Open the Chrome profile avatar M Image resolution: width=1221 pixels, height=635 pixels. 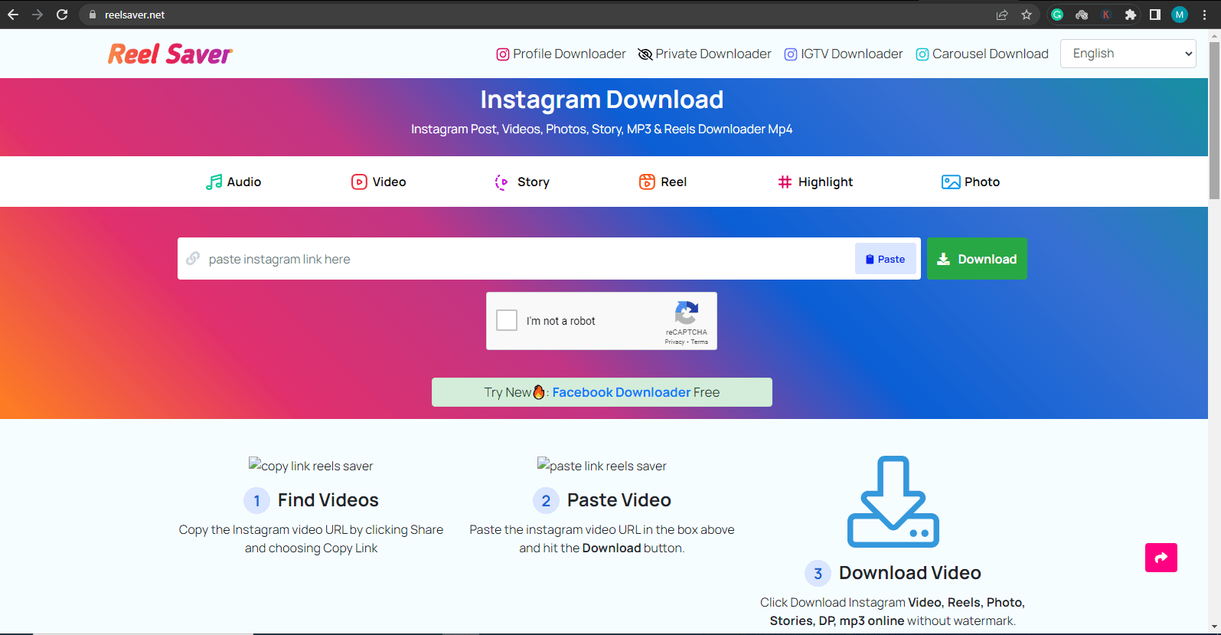click(1180, 15)
